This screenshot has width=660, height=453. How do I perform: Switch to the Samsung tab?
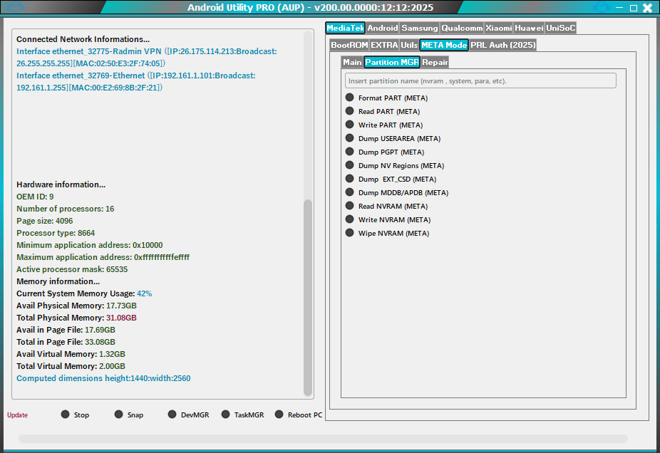tap(419, 28)
